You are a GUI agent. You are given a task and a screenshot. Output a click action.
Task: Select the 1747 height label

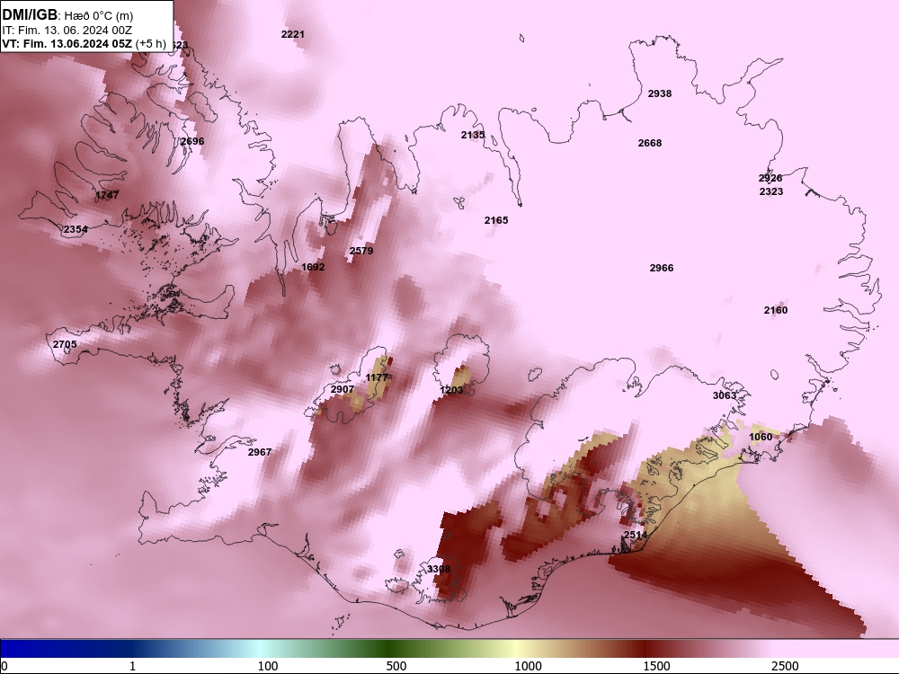pos(107,195)
